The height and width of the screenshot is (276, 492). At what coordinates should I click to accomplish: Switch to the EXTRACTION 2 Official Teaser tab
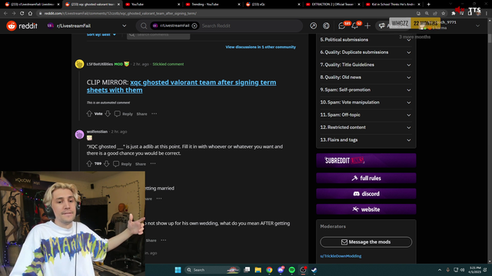coord(333,5)
